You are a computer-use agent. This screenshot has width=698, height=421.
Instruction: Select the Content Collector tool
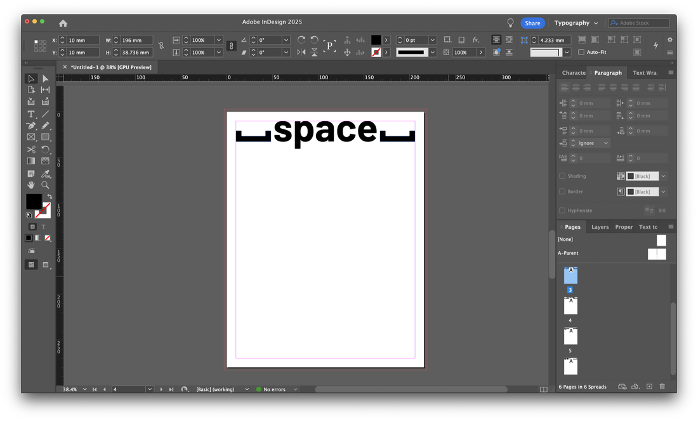point(30,102)
